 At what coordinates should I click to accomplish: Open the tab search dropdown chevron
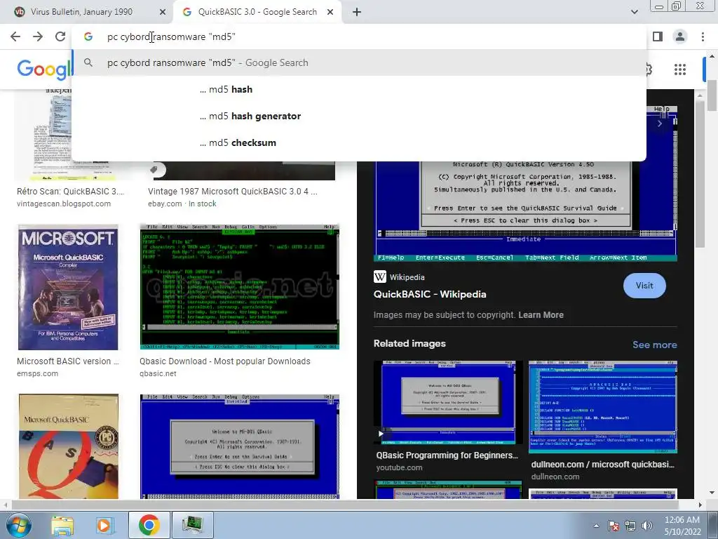coord(634,12)
